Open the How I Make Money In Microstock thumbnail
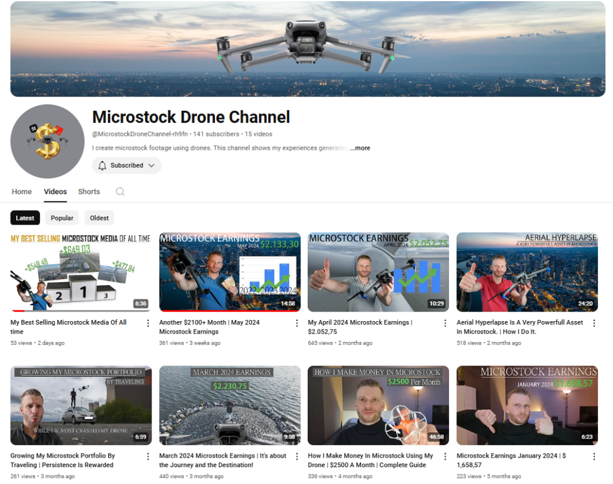613x484 pixels. click(378, 406)
